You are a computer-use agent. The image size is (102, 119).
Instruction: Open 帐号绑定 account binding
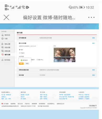coord(7,60)
